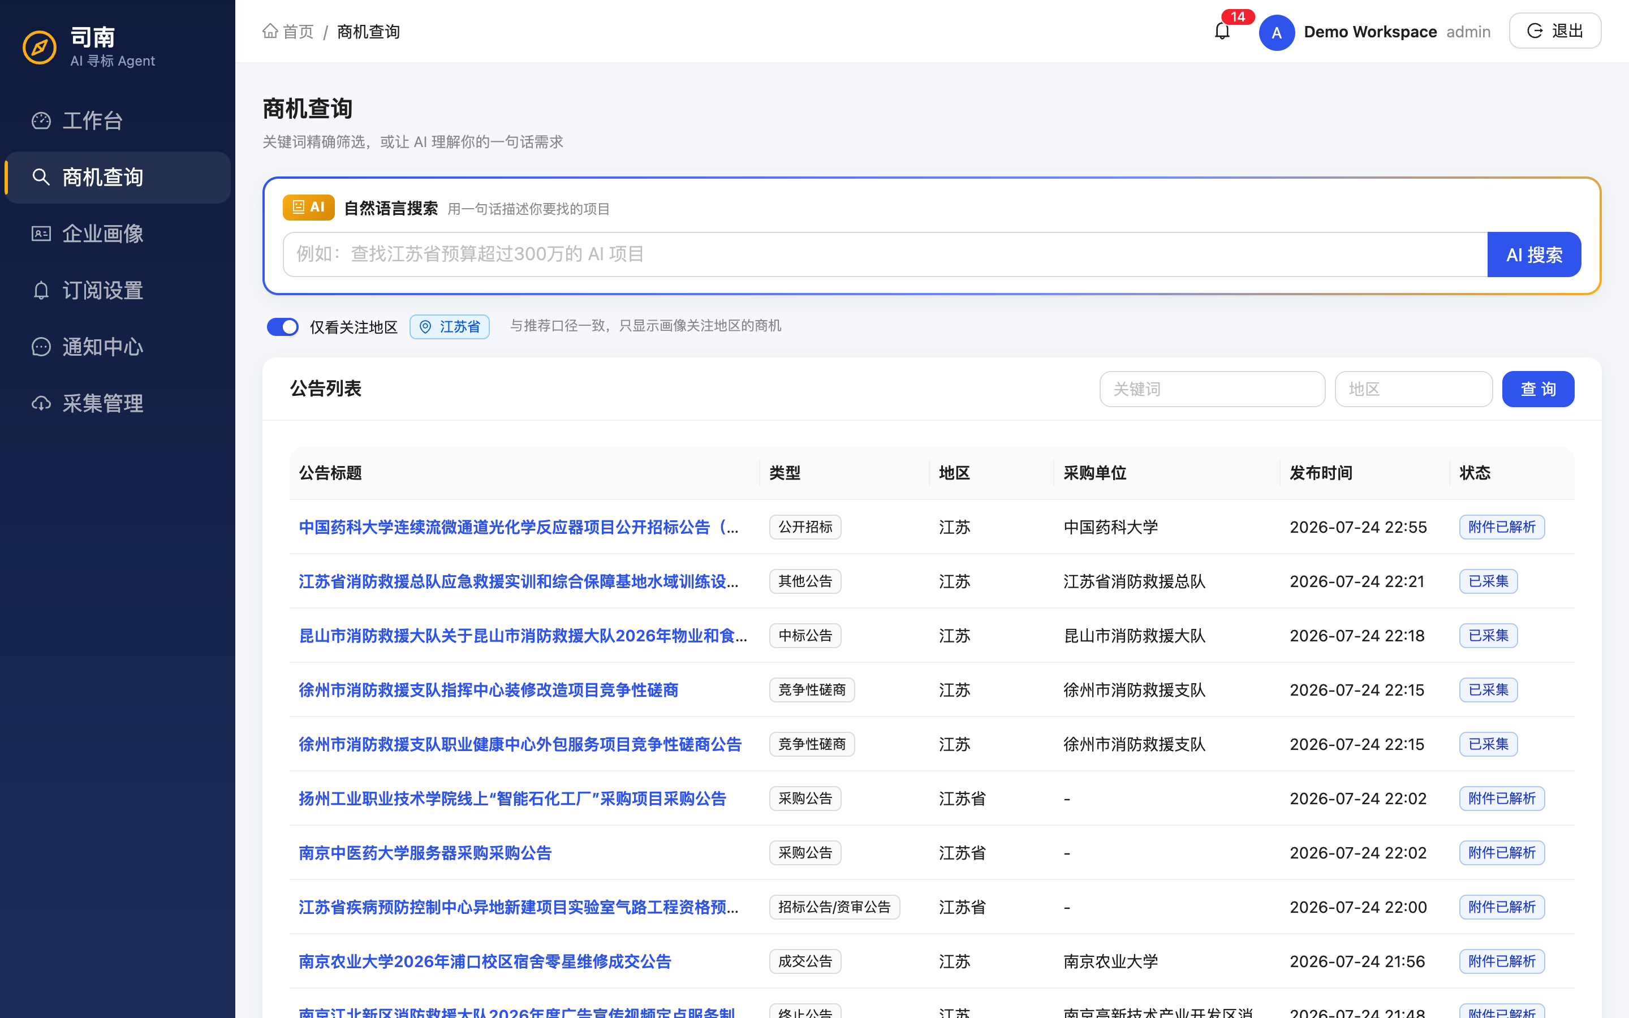
Task: Open 江苏省疾病预防控制中心 announcement link
Action: [x=518, y=908]
